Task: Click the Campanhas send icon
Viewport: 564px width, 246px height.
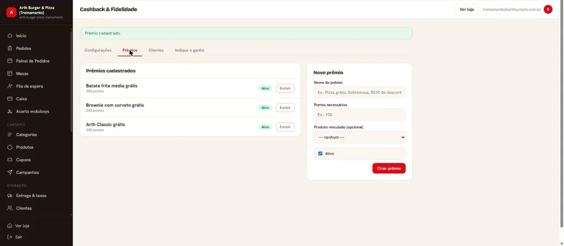Action: click(x=10, y=173)
